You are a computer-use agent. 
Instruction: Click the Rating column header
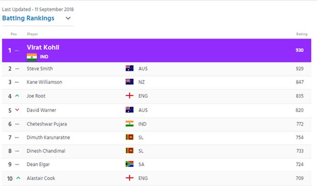coord(302,34)
